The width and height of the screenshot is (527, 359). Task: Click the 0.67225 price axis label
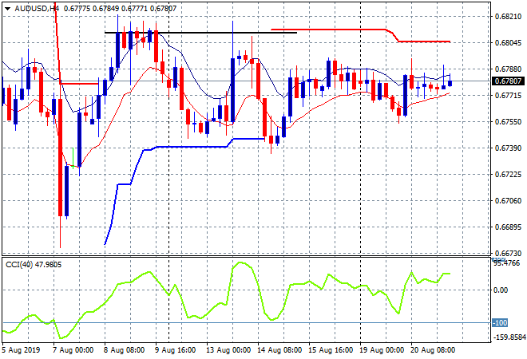[x=508, y=175]
